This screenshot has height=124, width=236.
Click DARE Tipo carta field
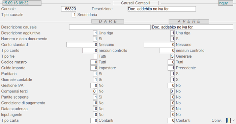point(94,120)
